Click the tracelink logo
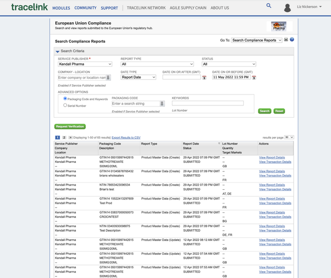 [x=29, y=7]
